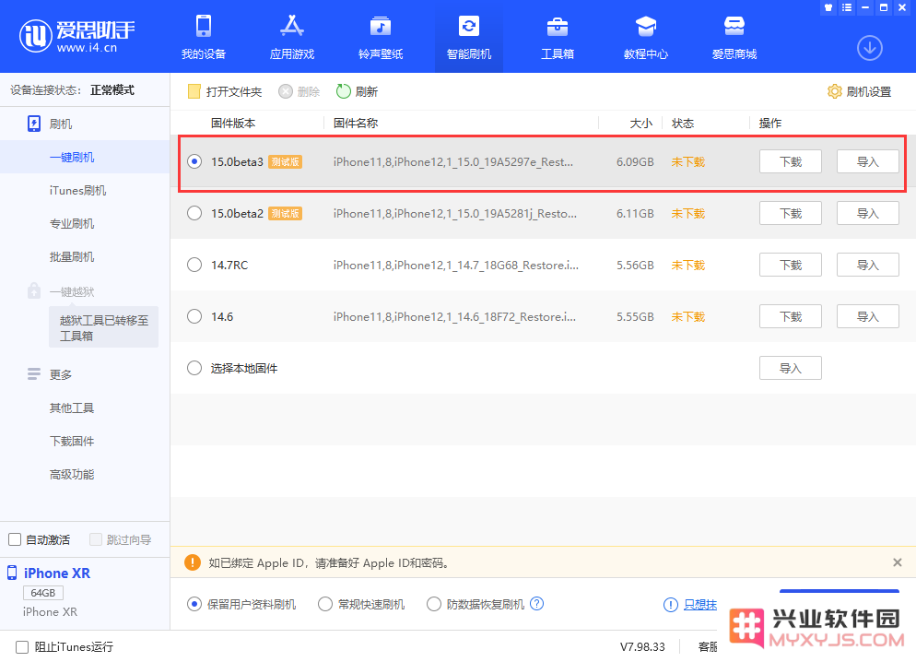Open 专业刷机 sidebar item
Image resolution: width=916 pixels, height=662 pixels.
72,224
